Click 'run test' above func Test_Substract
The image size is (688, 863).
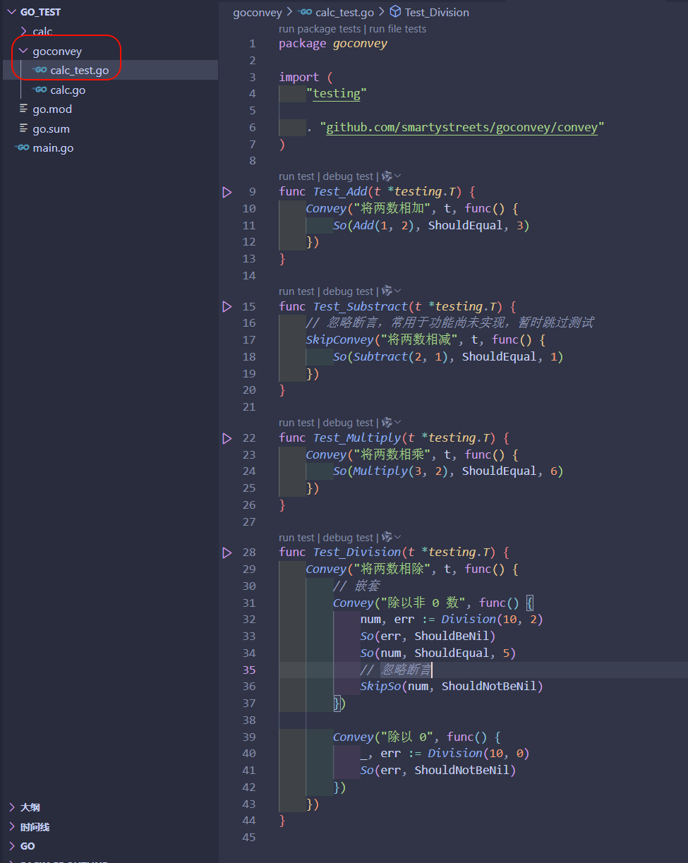click(296, 291)
